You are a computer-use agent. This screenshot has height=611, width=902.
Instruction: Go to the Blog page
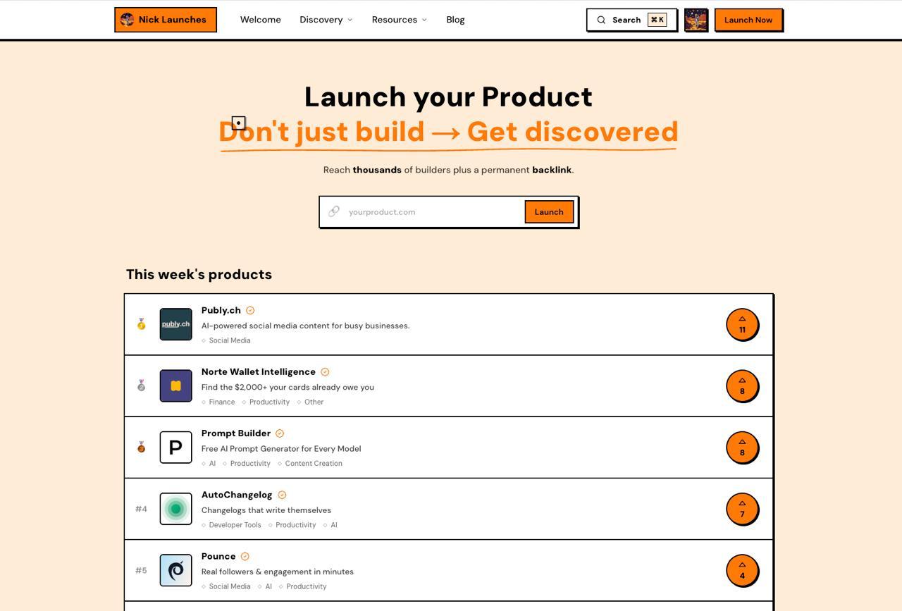pyautogui.click(x=455, y=20)
